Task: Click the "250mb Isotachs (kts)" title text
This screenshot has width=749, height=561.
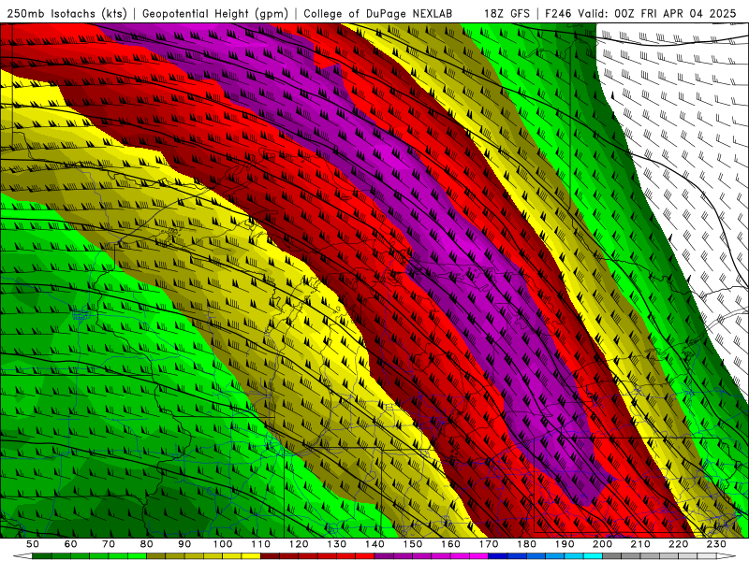Action: 66,14
